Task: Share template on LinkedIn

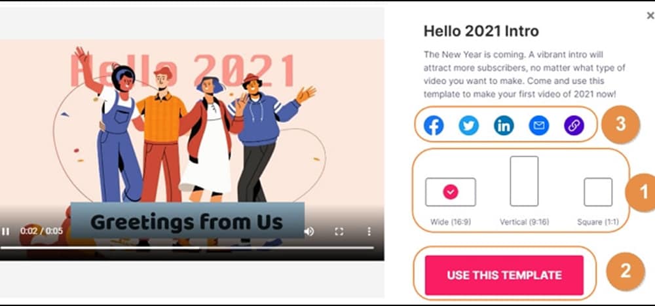Action: point(504,125)
